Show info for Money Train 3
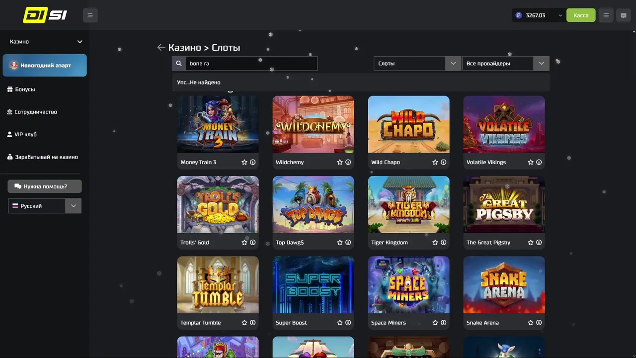Image resolution: width=636 pixels, height=358 pixels. pos(252,162)
